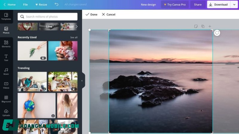The image size is (239, 134).
Task: Cancel the crop
Action: point(108,14)
